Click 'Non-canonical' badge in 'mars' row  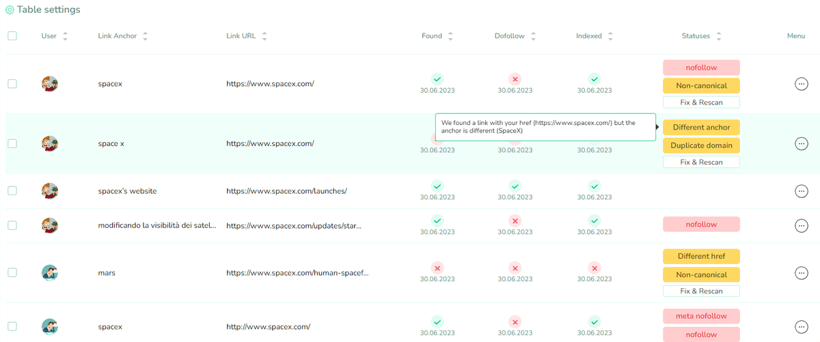click(701, 275)
